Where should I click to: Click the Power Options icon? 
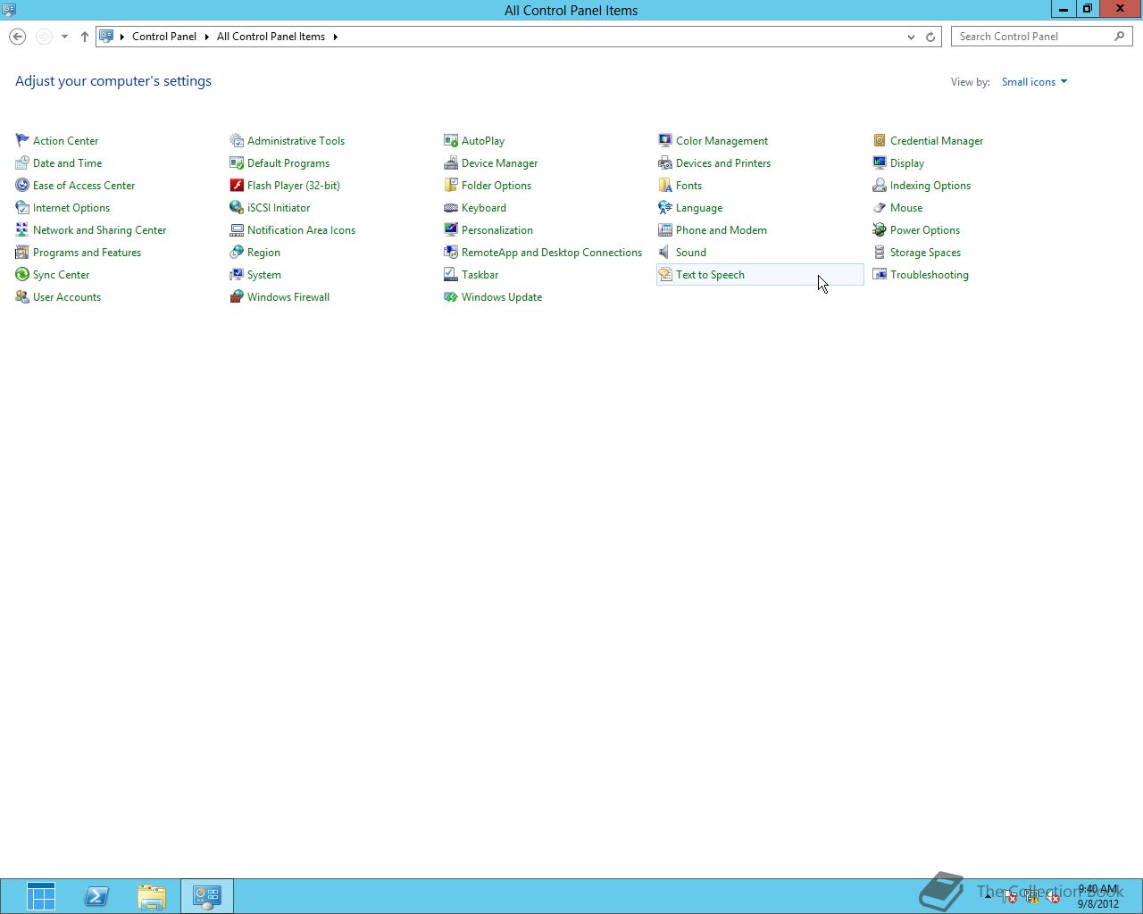point(880,229)
